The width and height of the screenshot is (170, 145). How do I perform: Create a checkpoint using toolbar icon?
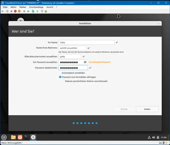pos(33,11)
